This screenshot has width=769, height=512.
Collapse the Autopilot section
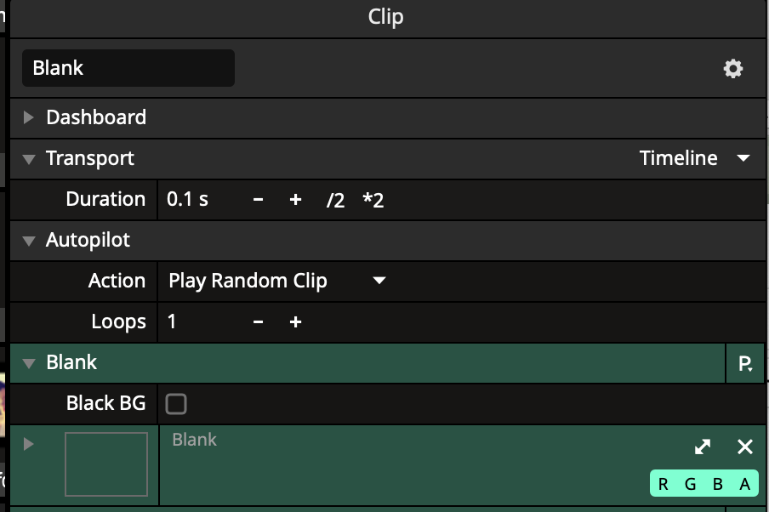[x=29, y=241]
